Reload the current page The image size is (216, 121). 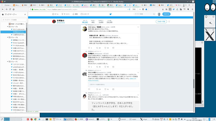[10, 9]
